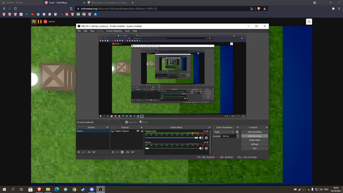Open OBS Settings from Controls
The width and height of the screenshot is (343, 193).
(255, 144)
